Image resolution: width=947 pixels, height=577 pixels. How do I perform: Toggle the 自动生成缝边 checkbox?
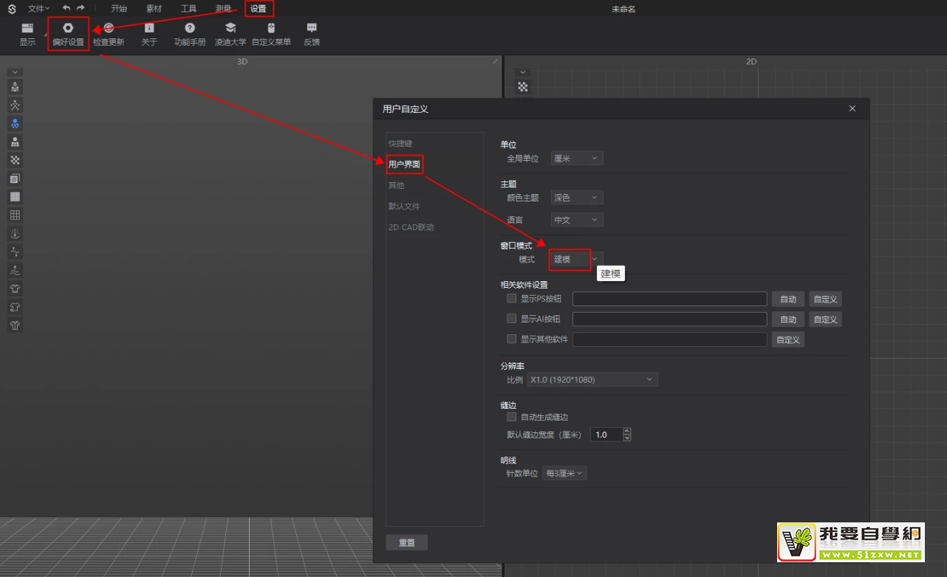point(511,417)
